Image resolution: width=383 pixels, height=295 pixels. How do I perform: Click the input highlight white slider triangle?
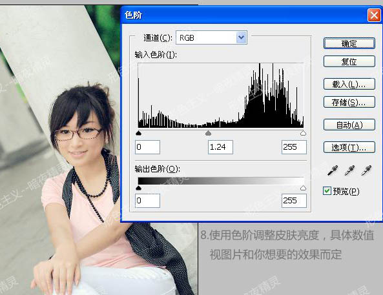pyautogui.click(x=303, y=133)
